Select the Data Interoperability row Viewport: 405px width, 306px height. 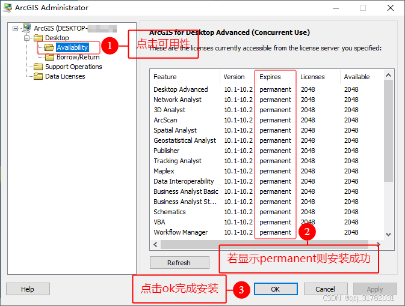pyautogui.click(x=267, y=181)
